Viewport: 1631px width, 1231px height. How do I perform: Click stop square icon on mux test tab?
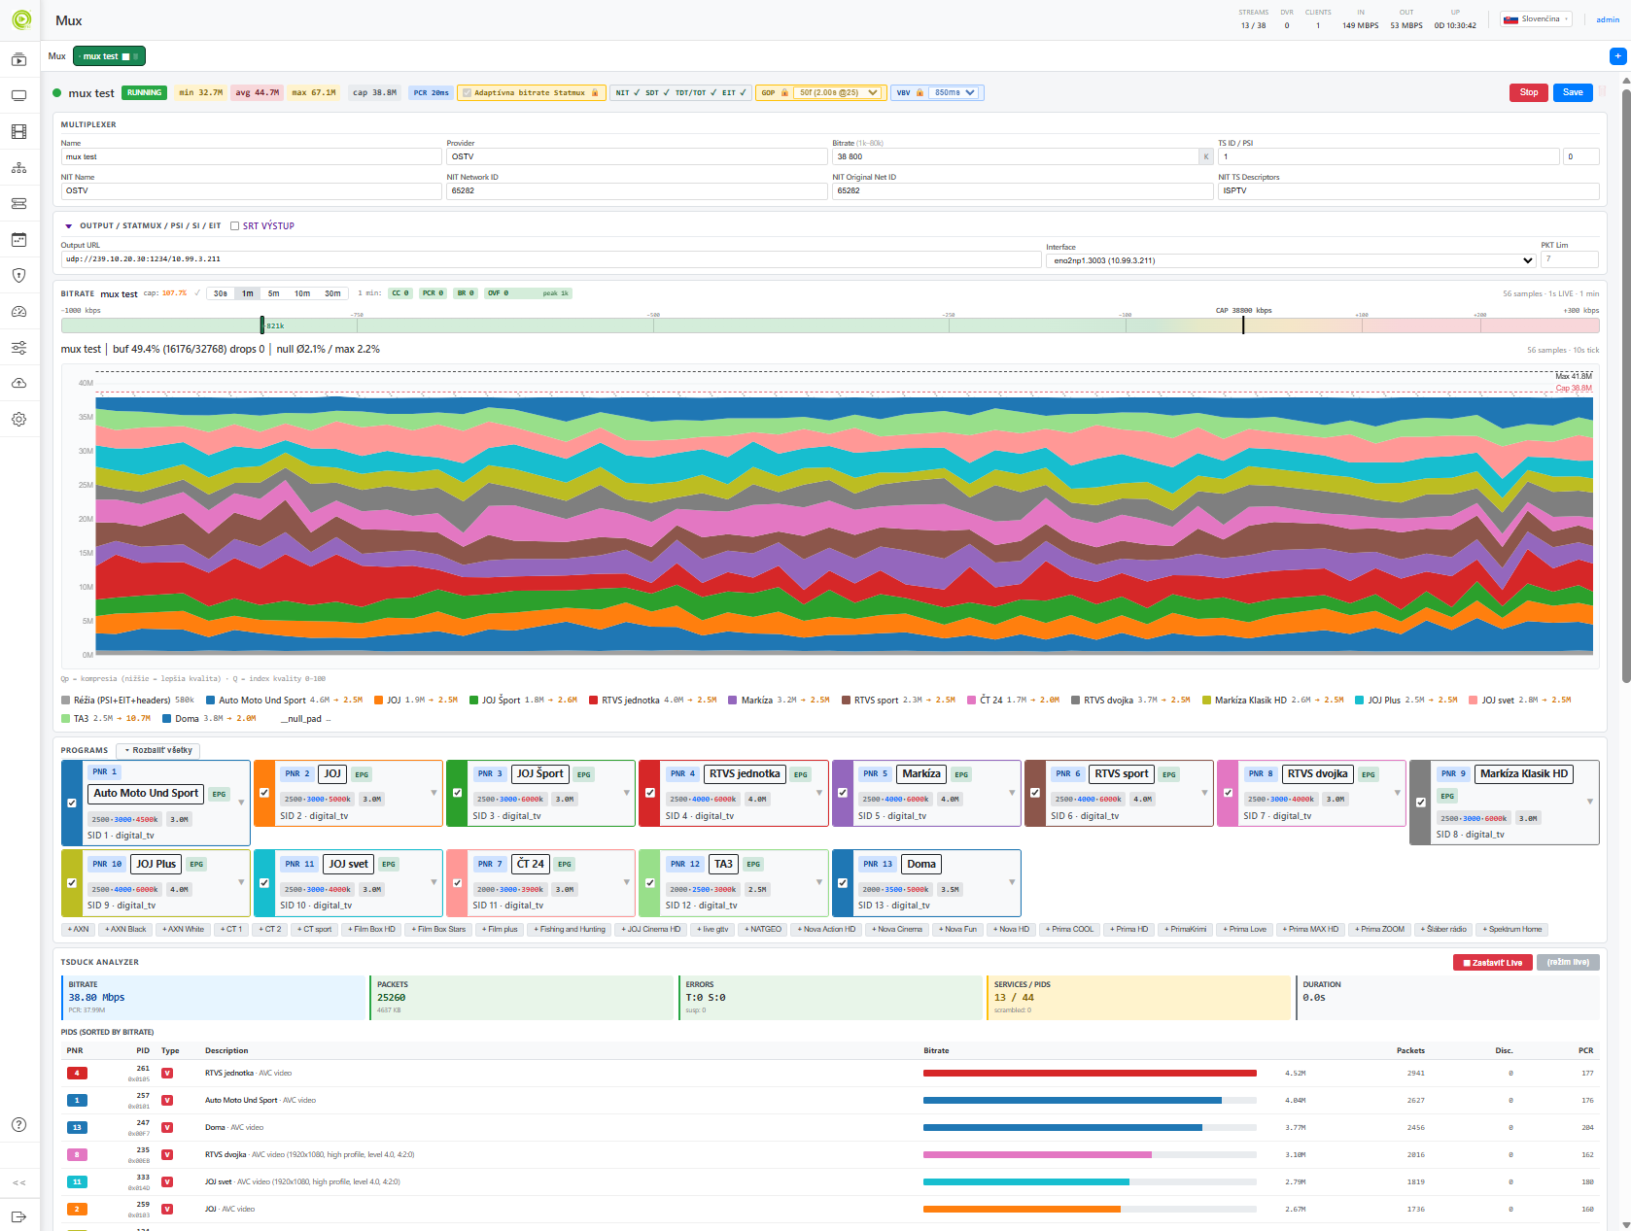[126, 56]
